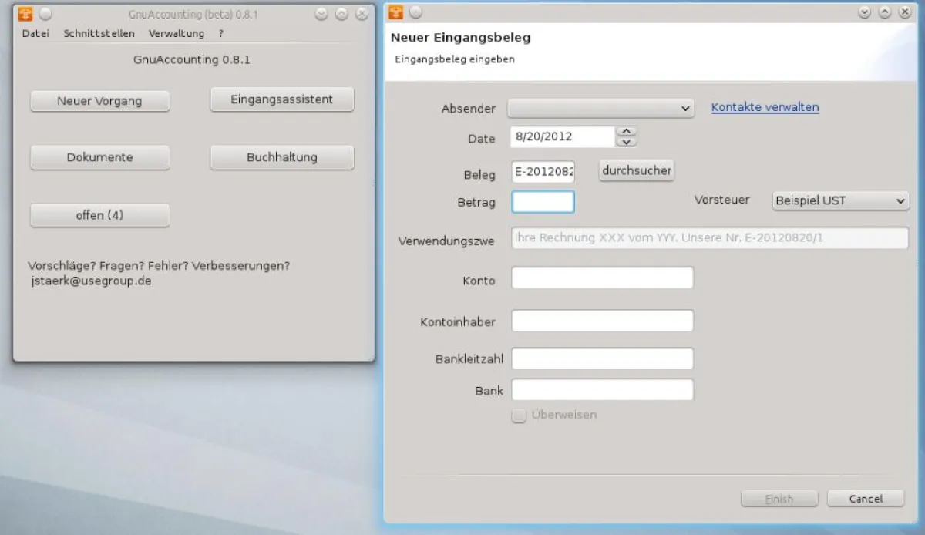Open Buchhaltung
Viewport: 925px width, 535px height.
pos(282,157)
